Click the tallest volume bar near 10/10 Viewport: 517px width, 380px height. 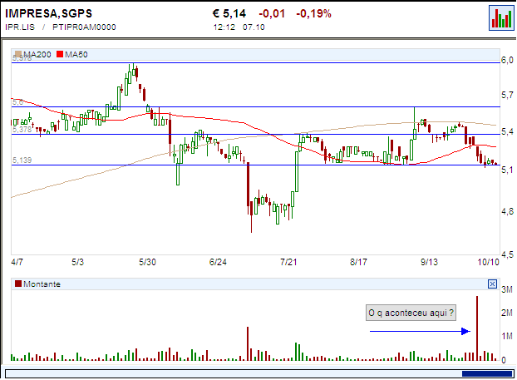(477, 328)
